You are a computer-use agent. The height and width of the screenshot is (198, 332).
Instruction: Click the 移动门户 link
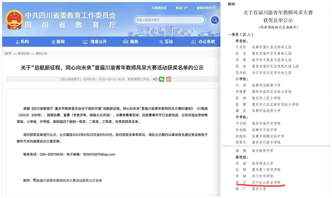click(x=182, y=8)
